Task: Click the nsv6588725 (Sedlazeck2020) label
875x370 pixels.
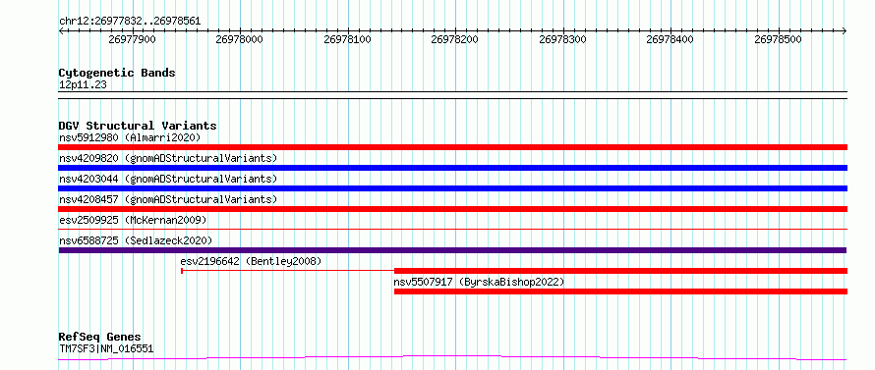Action: (x=136, y=240)
